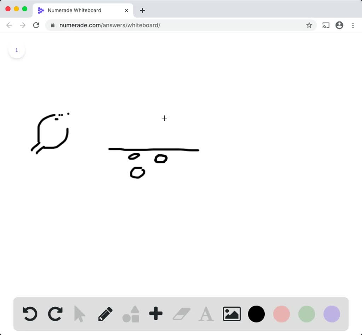The image size is (362, 335).
Task: Set pen color to black
Action: (x=256, y=314)
